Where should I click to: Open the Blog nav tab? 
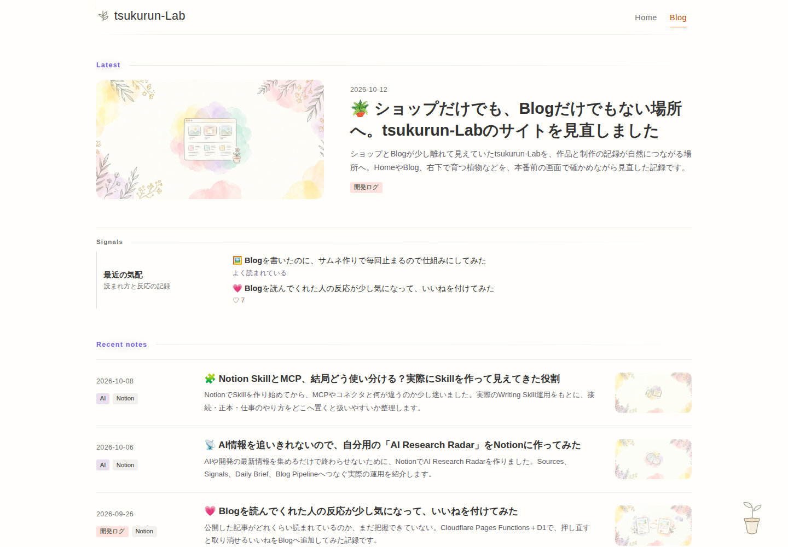(x=678, y=18)
